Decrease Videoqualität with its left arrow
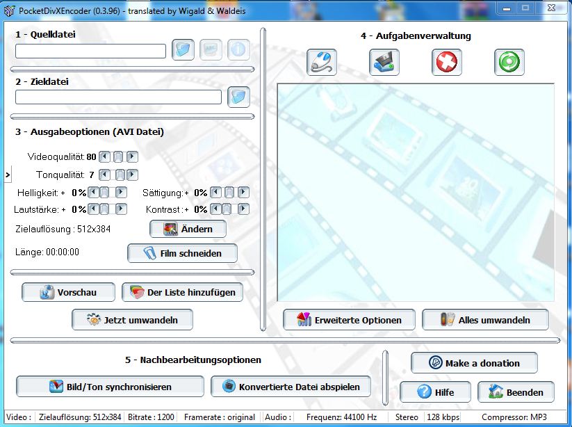572x427 pixels. click(105, 157)
